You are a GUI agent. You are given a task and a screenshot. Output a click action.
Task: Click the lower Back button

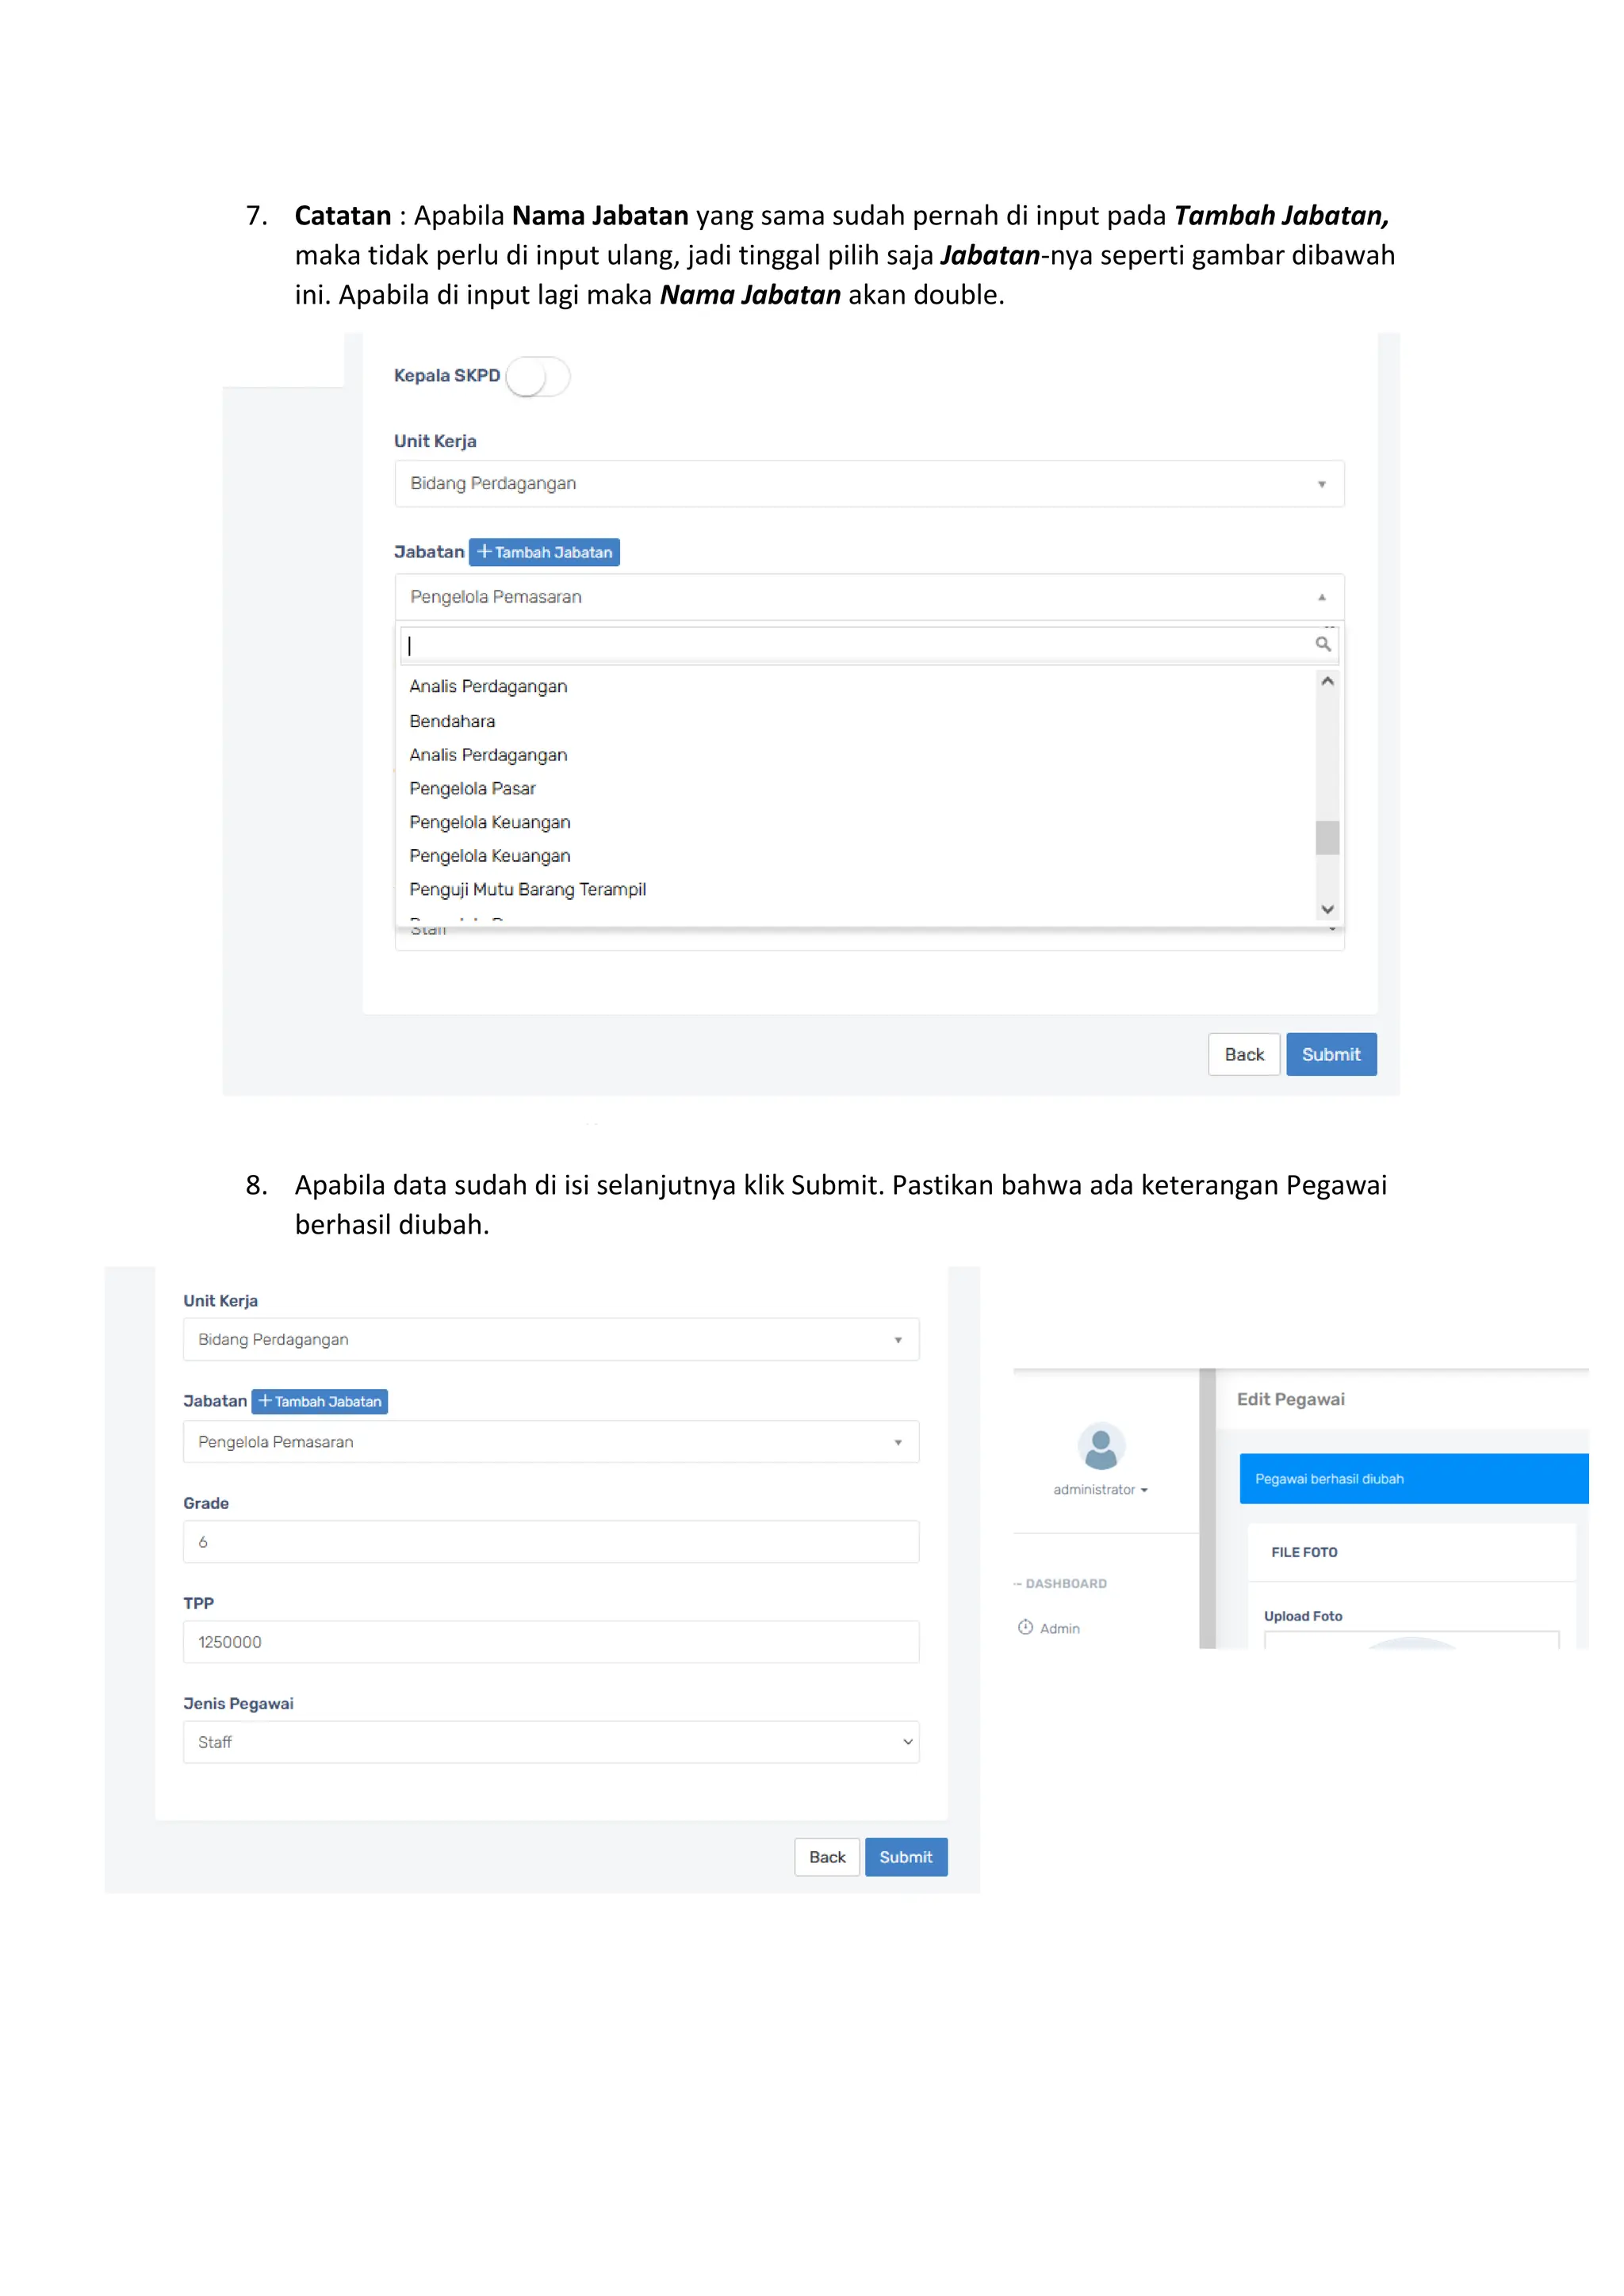tap(827, 1857)
